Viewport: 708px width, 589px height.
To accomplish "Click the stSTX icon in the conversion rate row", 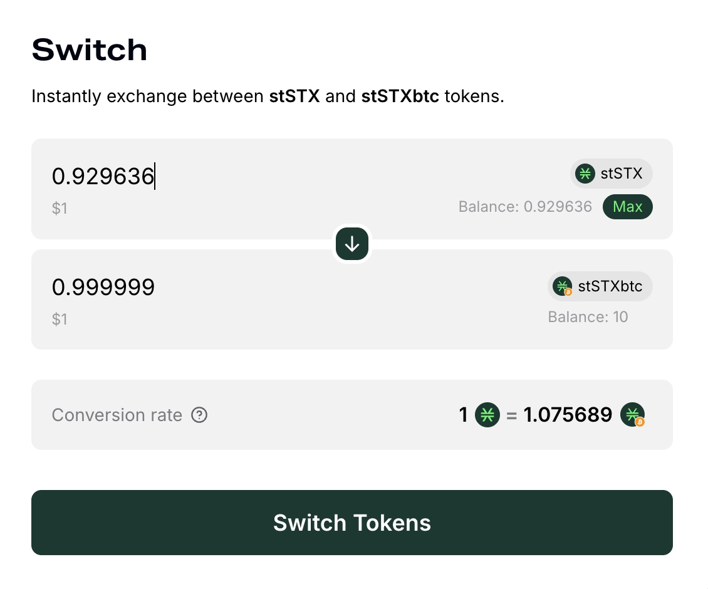I will tap(487, 415).
